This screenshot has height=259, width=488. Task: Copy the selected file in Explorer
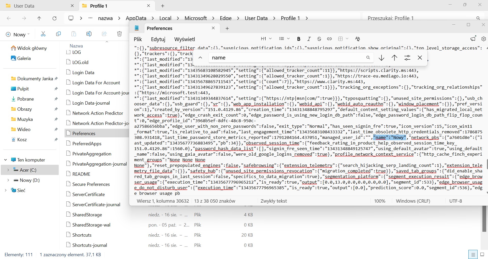58,34
